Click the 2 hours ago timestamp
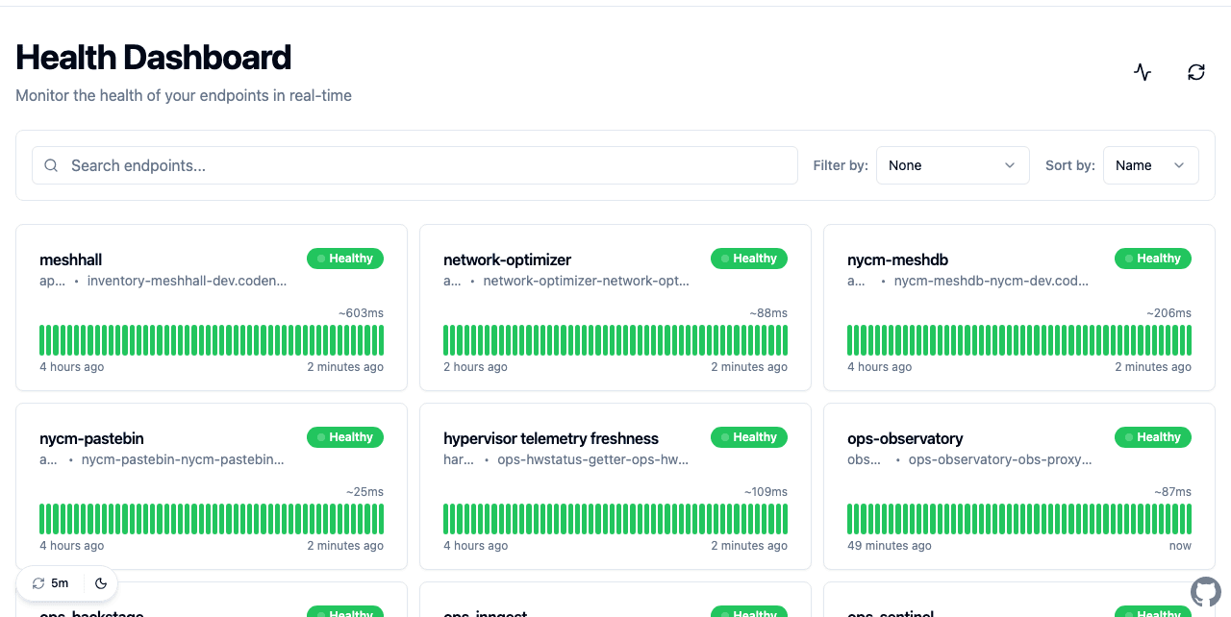Image resolution: width=1231 pixels, height=617 pixels. tap(475, 367)
